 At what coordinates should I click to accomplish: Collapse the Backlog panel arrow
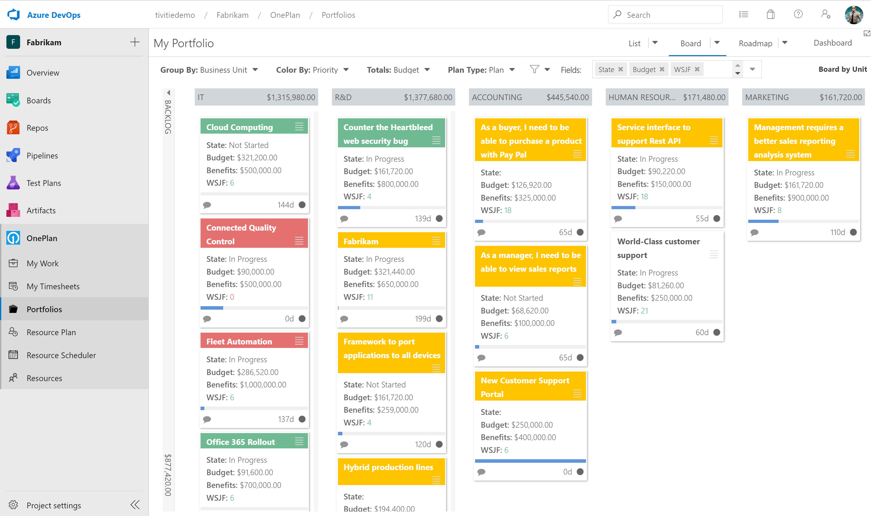point(169,92)
